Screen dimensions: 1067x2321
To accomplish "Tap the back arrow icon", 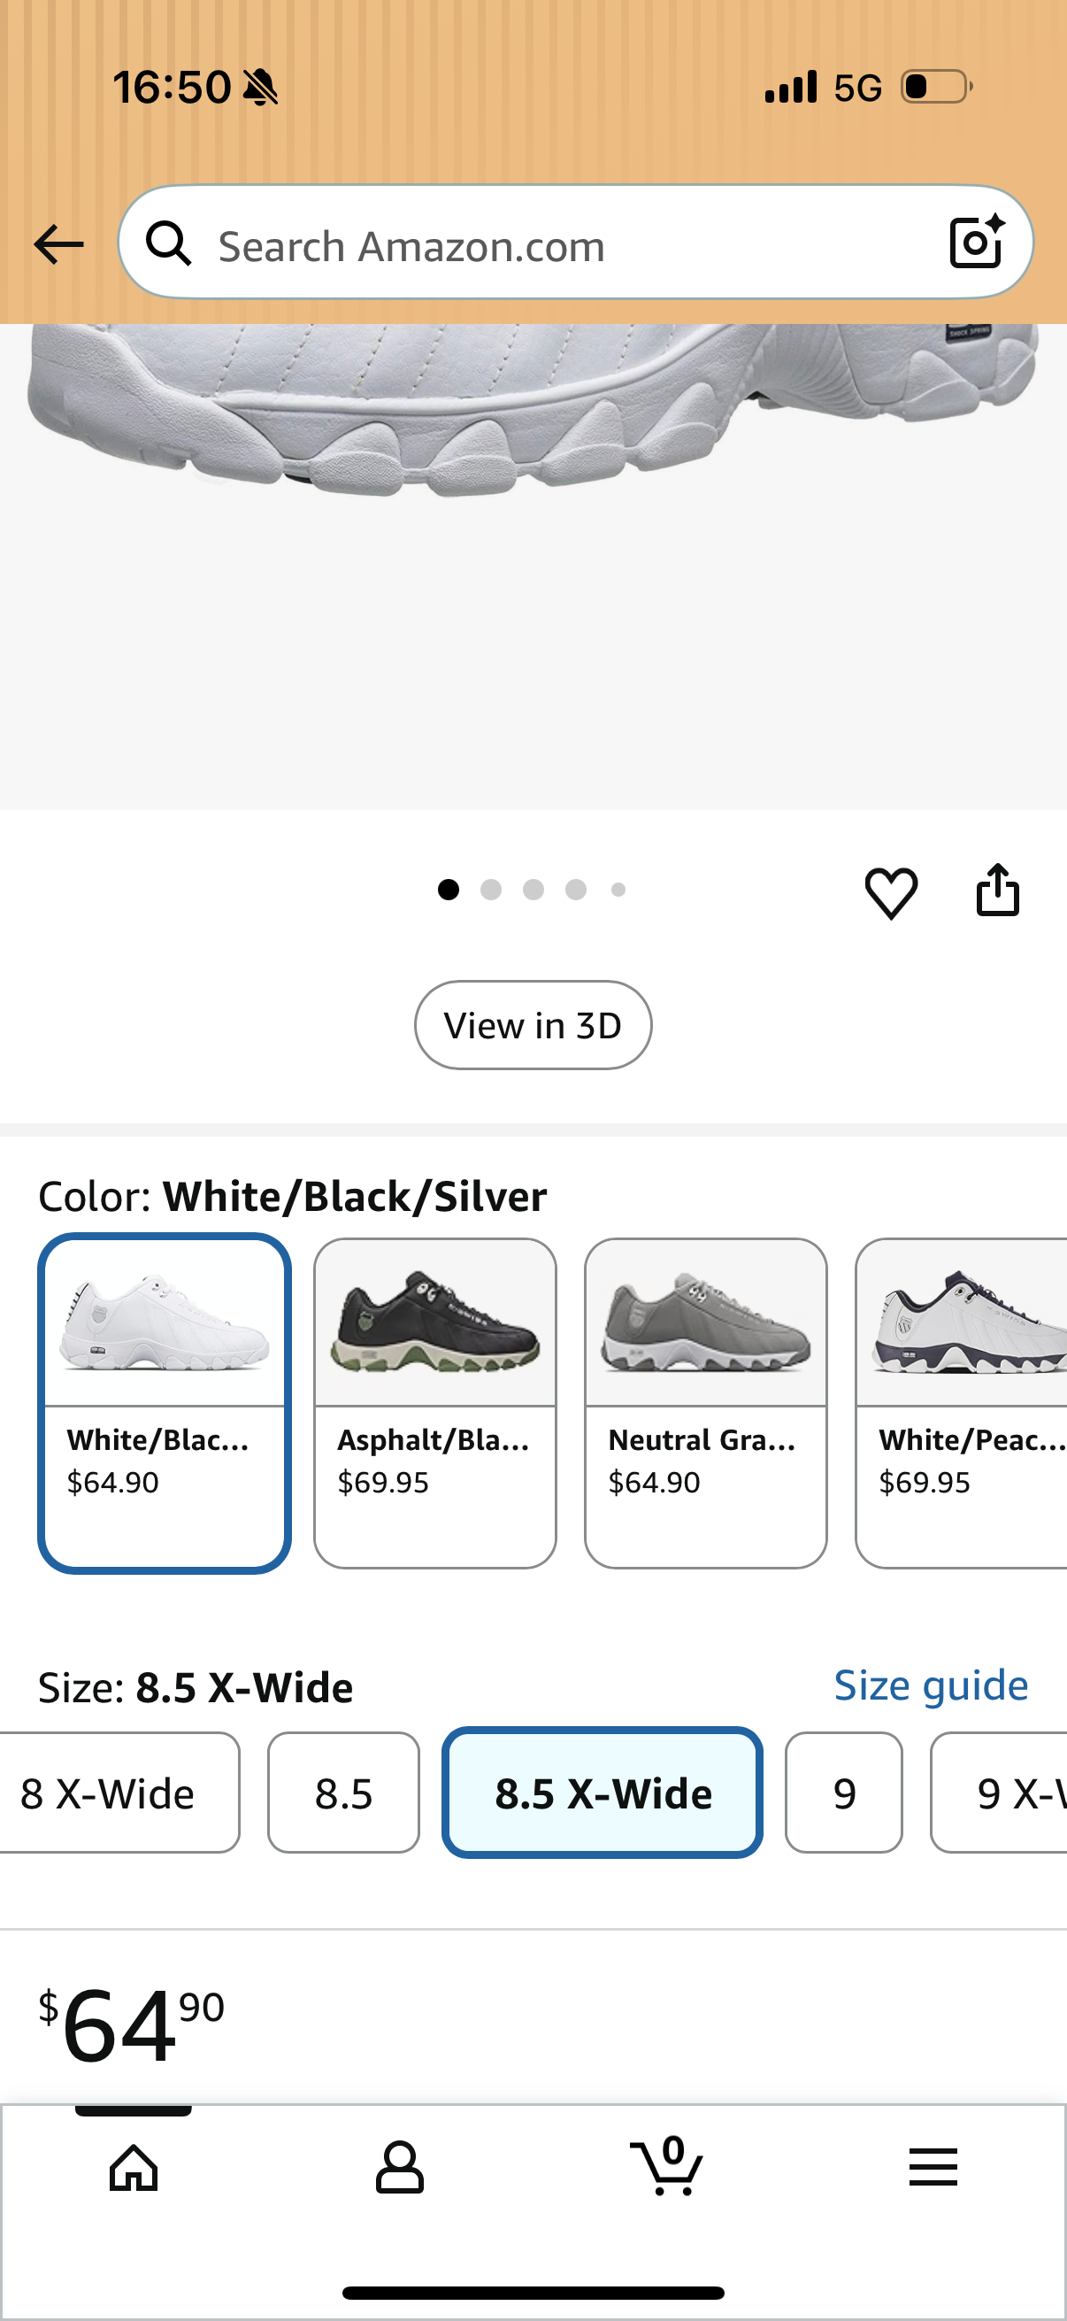I will [58, 245].
